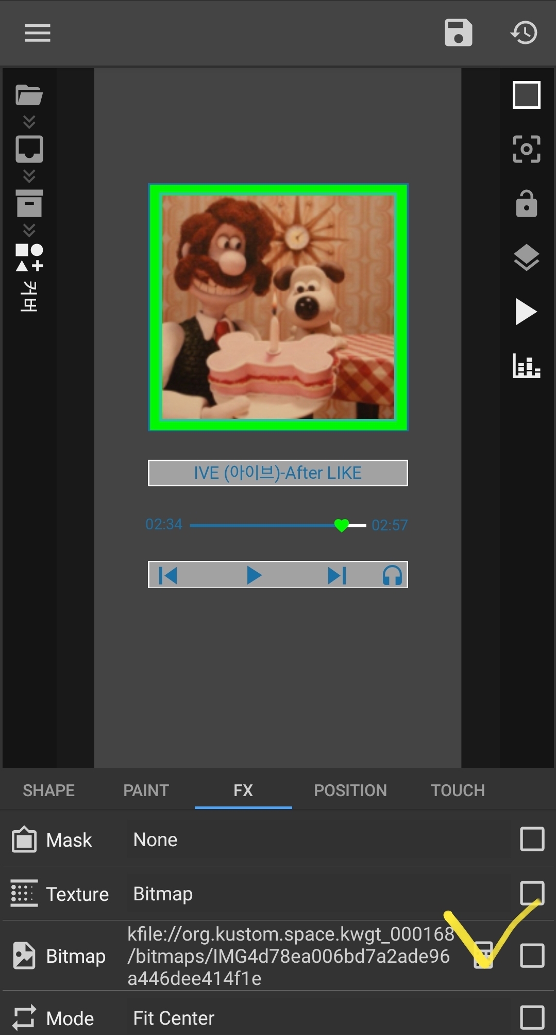Tap the blue play button in widget
The width and height of the screenshot is (556, 1035).
pyautogui.click(x=254, y=575)
